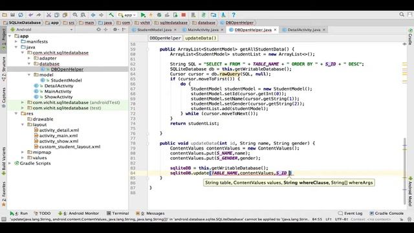Image resolution: width=414 pixels, height=233 pixels.
Task: Open the TODO tool window
Action: pos(42,213)
